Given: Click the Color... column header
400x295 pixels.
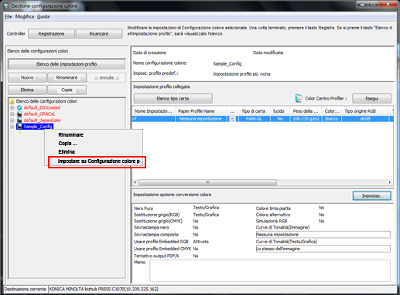Looking at the screenshot, I should (x=332, y=111).
